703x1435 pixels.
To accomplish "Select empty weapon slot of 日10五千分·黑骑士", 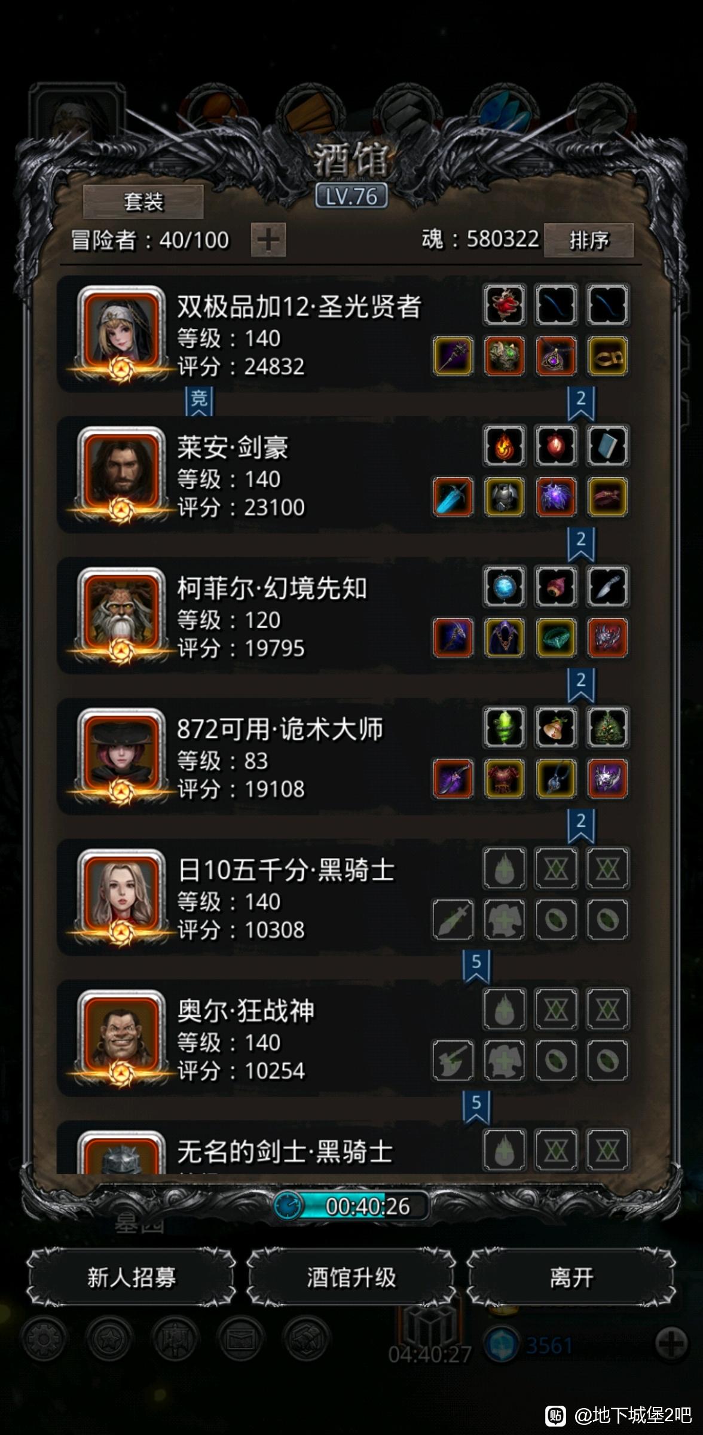I will pos(453,920).
